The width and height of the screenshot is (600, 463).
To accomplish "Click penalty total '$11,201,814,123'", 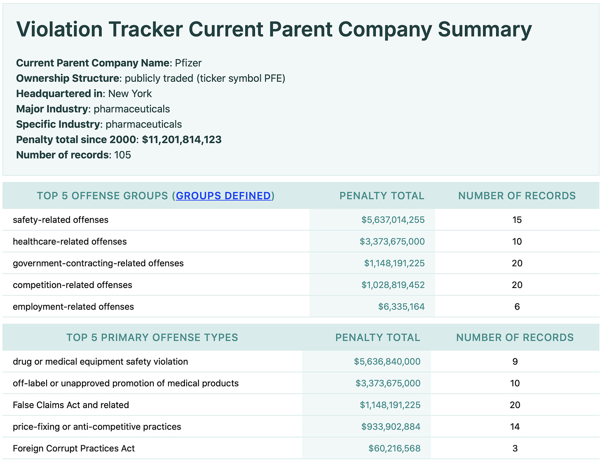I will (x=182, y=139).
